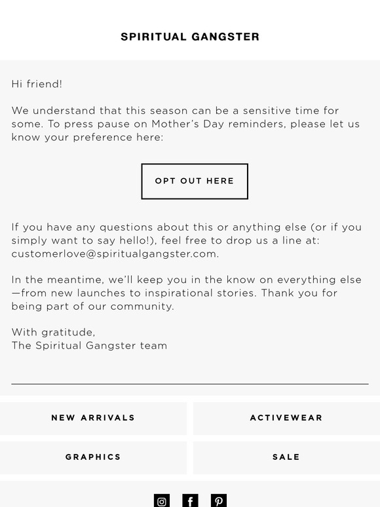380x507 pixels.
Task: Open the Facebook social icon
Action: click(190, 500)
